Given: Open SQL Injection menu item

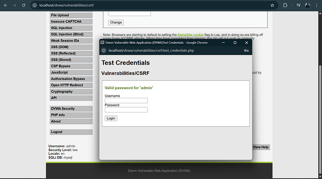Looking at the screenshot, I should click(71, 28).
